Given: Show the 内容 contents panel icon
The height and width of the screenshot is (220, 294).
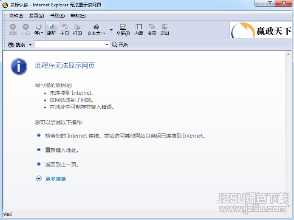Looking at the screenshot, I should pos(139,27).
